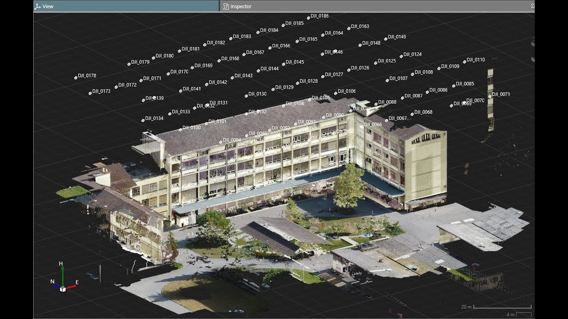Click the DJI_0181 camera label

point(191,49)
